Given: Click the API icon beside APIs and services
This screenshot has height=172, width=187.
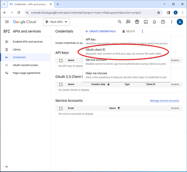Looking at the screenshot, I should pyautogui.click(x=6, y=31).
